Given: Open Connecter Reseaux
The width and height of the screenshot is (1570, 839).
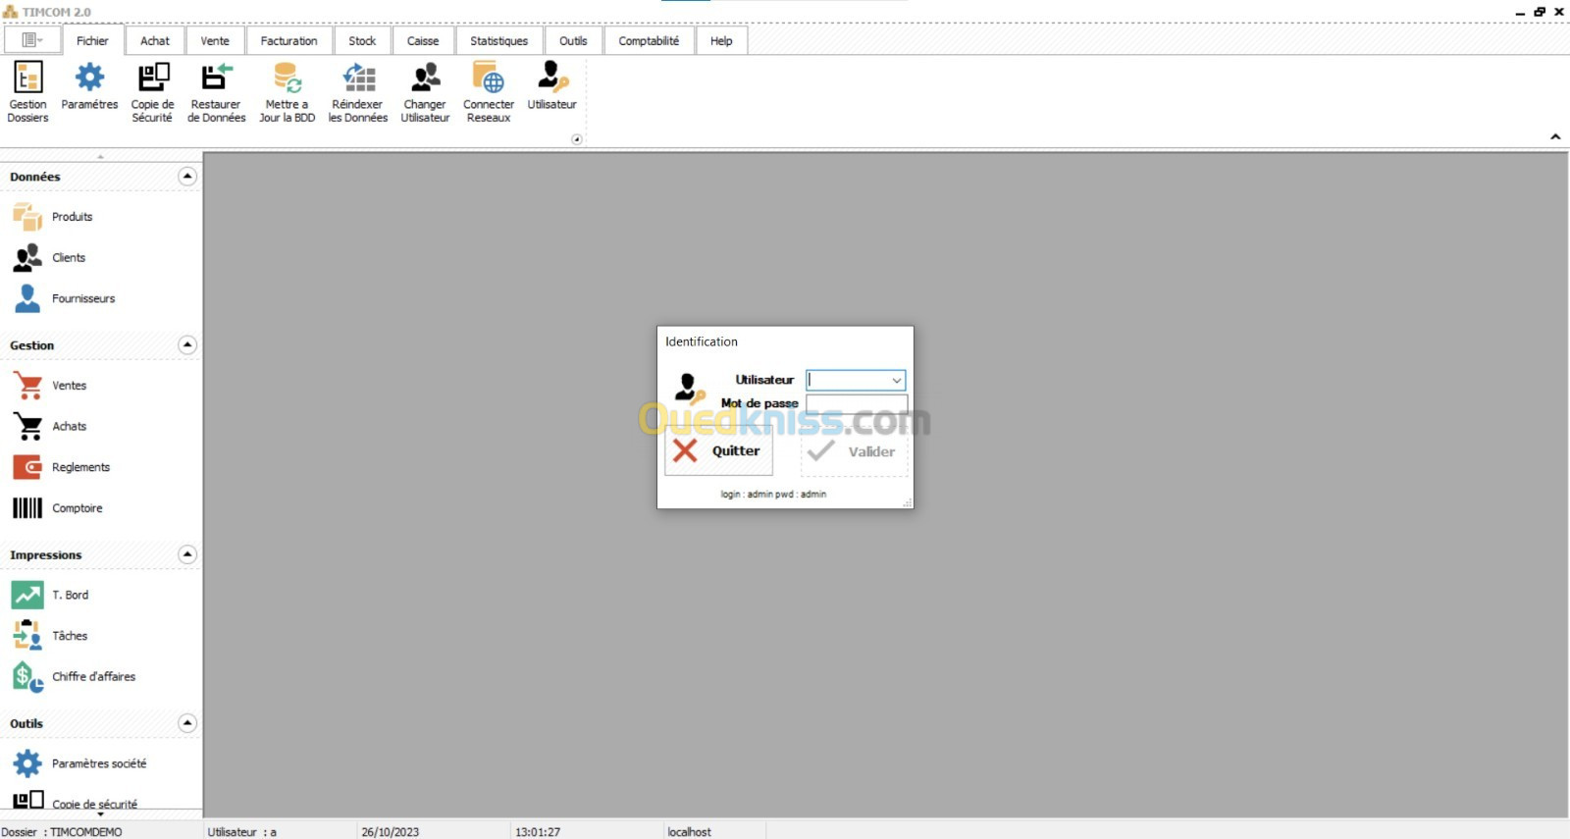Looking at the screenshot, I should 489,91.
